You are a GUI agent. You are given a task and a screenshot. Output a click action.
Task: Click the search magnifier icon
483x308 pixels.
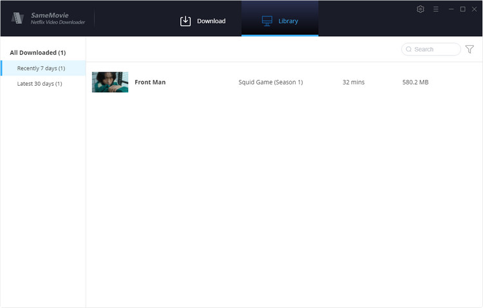point(408,50)
